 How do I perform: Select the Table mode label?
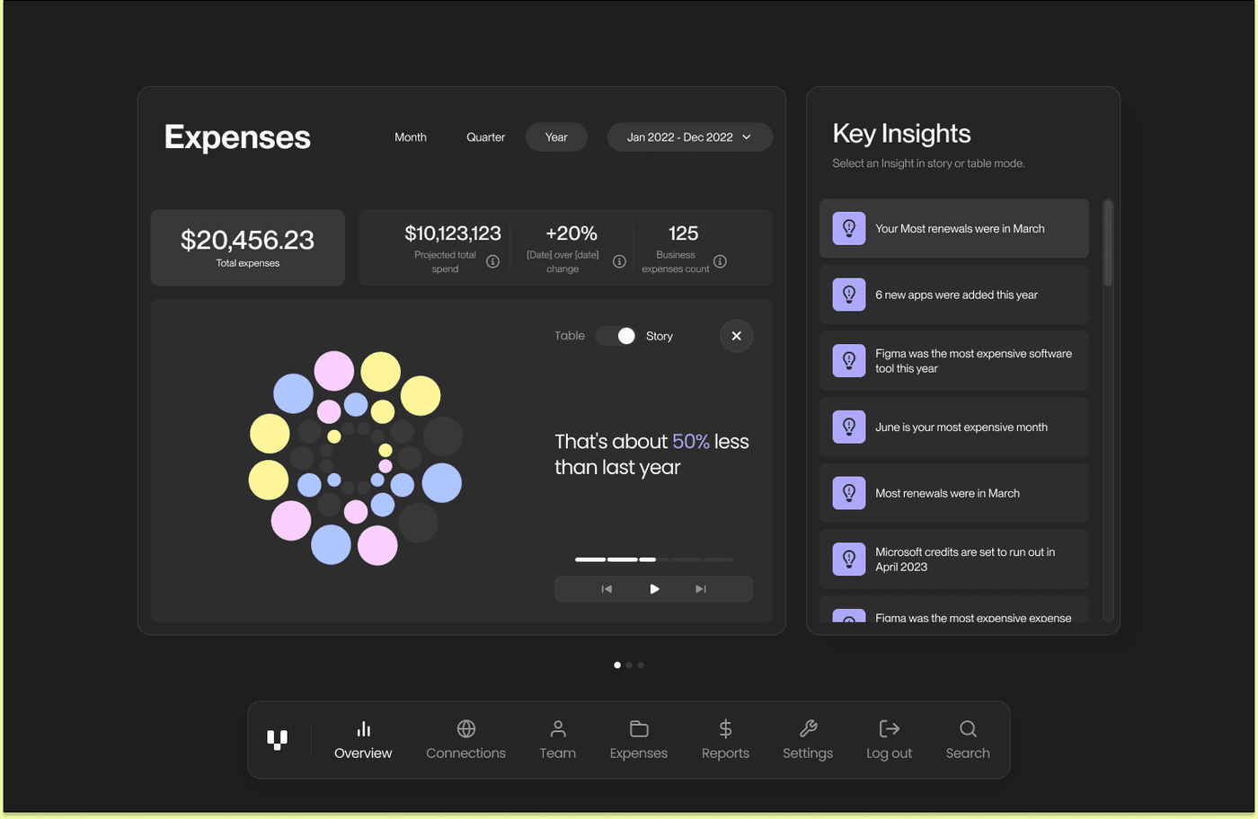tap(570, 336)
